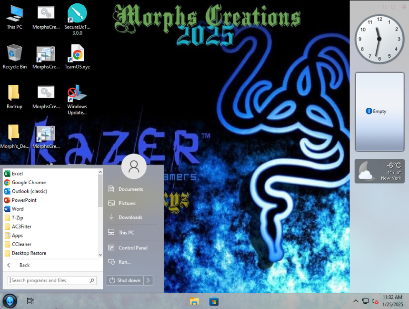Click the programs list scroll-up arrow
Viewport: 409px width, 309px height.
coord(100,172)
